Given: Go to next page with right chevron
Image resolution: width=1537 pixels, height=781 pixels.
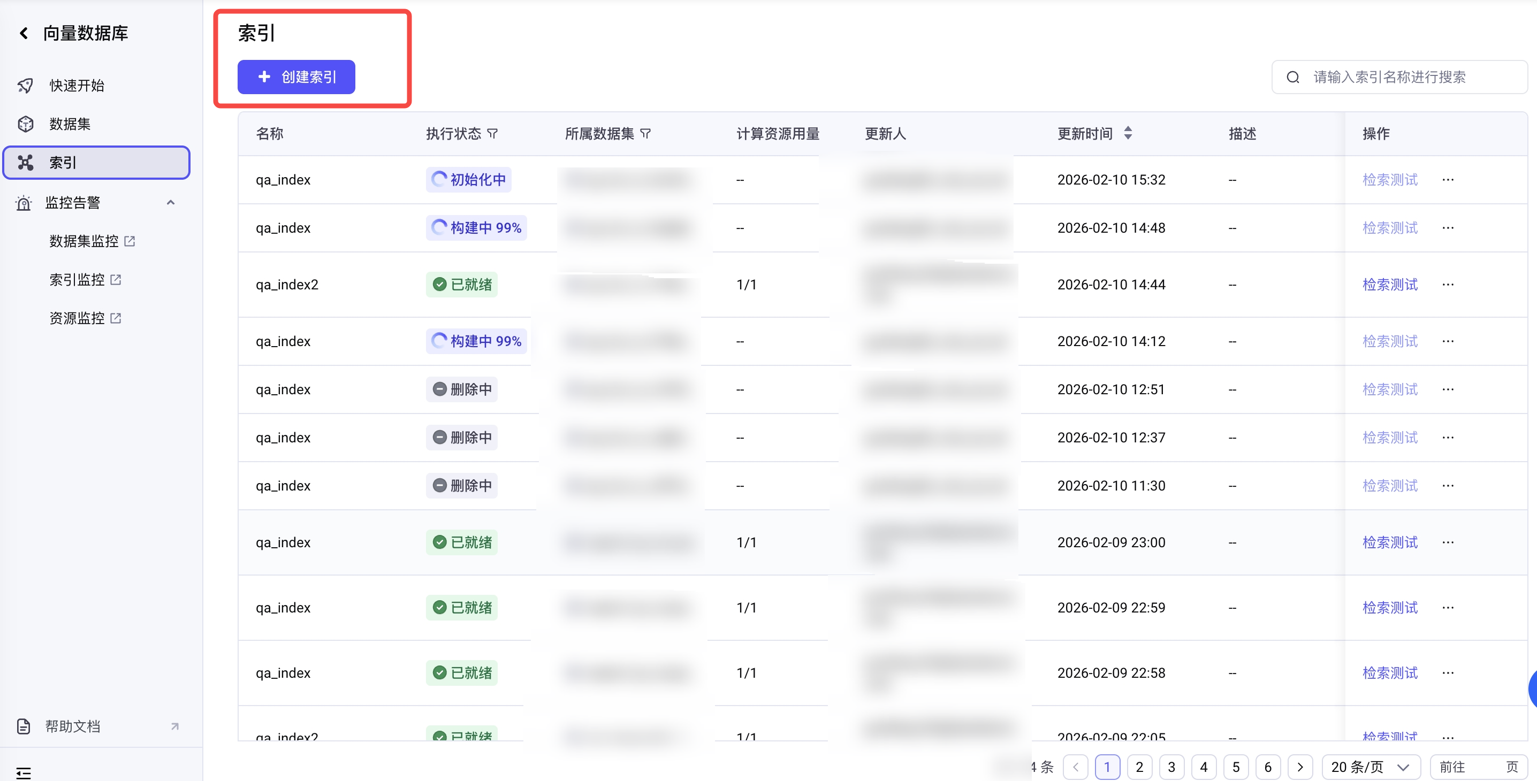Looking at the screenshot, I should tap(1299, 767).
